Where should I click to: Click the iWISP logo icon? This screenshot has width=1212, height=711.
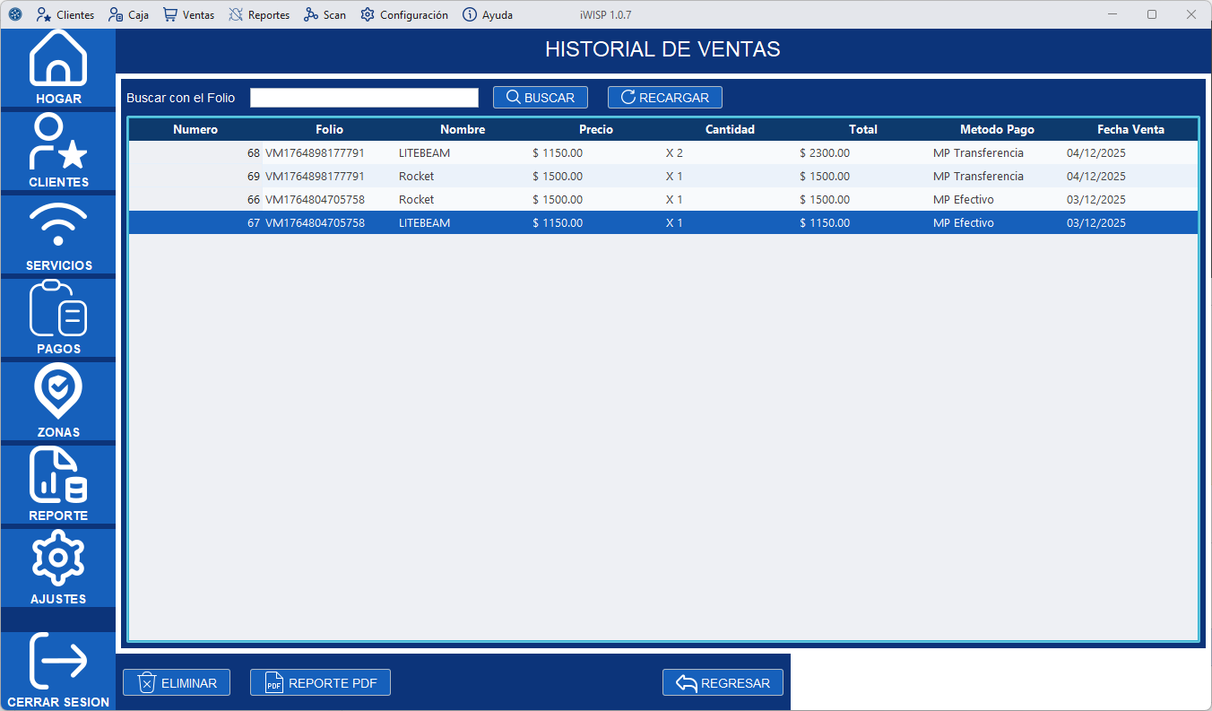point(13,14)
